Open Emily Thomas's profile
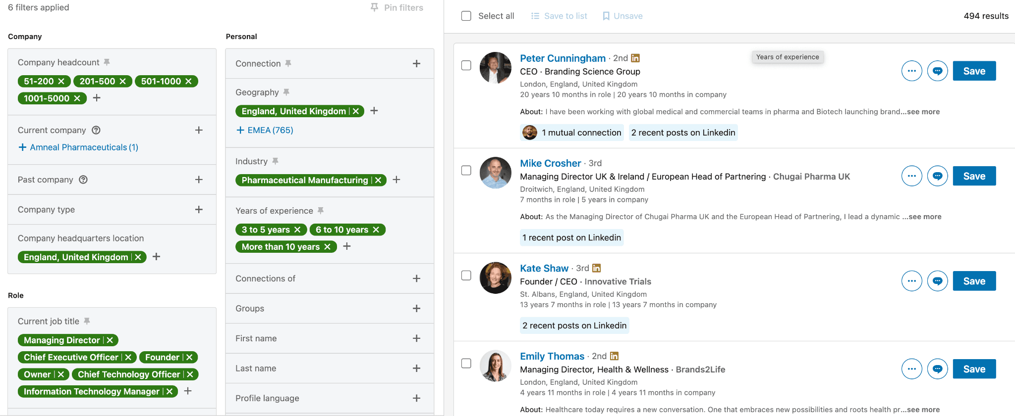Screen dimensions: 1015x416 [x=552, y=356]
